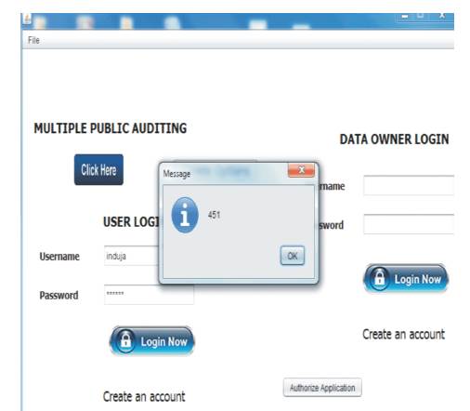
Task: Open Create an account under data owner login
Action: (403, 334)
